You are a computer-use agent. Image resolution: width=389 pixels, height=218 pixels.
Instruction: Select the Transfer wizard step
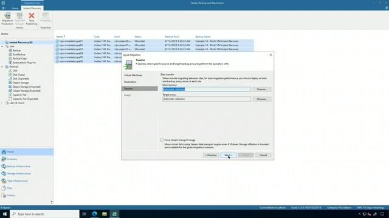(140, 88)
